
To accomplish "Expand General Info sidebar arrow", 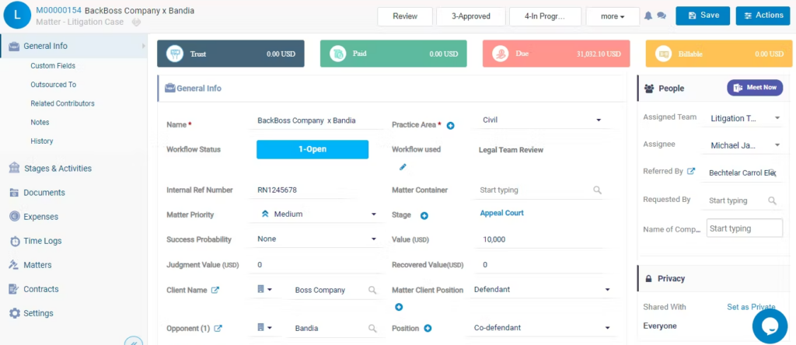I will [144, 46].
